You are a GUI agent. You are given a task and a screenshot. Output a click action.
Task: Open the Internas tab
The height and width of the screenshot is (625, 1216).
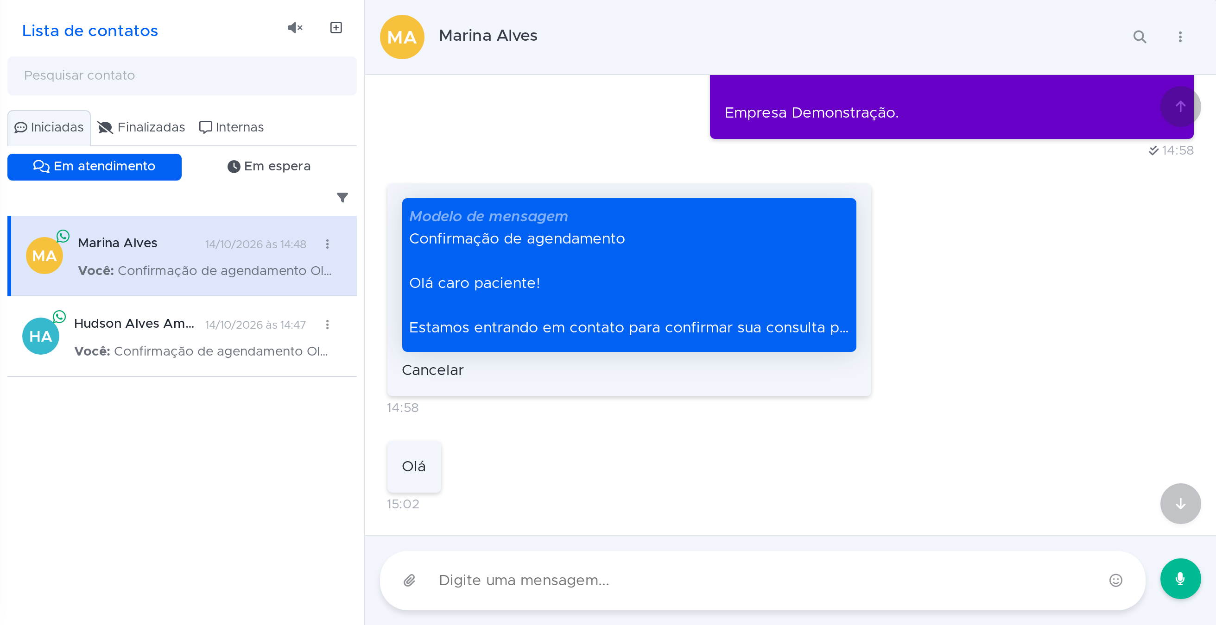pos(231,127)
